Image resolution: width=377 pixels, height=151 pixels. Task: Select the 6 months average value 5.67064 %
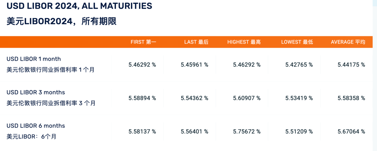pyautogui.click(x=351, y=131)
